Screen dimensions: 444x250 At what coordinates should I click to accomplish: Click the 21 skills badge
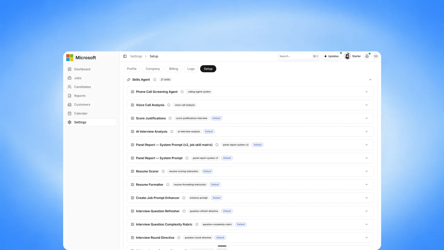tap(165, 80)
